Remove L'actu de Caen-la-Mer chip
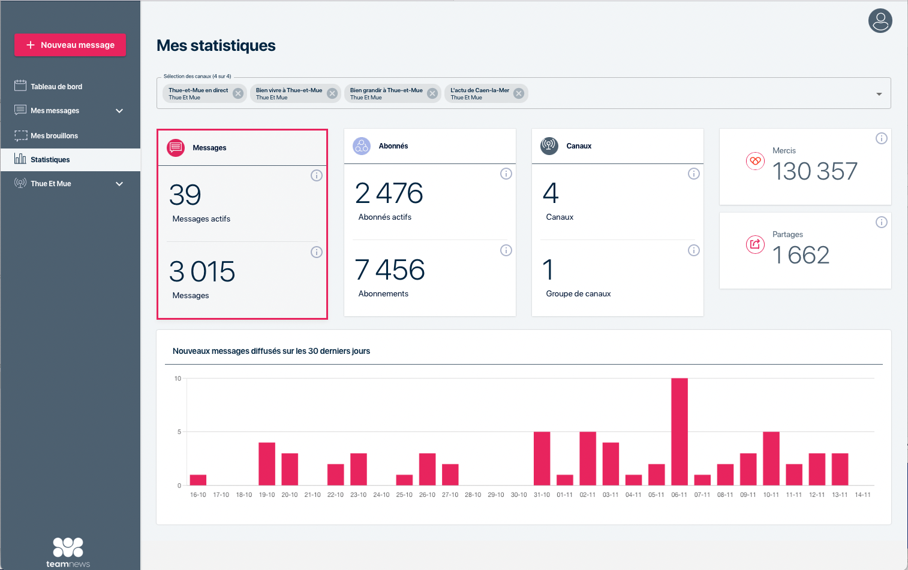Viewport: 908px width, 570px height. [519, 93]
